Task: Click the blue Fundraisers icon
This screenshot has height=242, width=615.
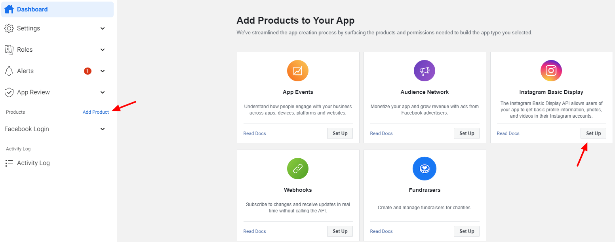Action: click(x=425, y=169)
